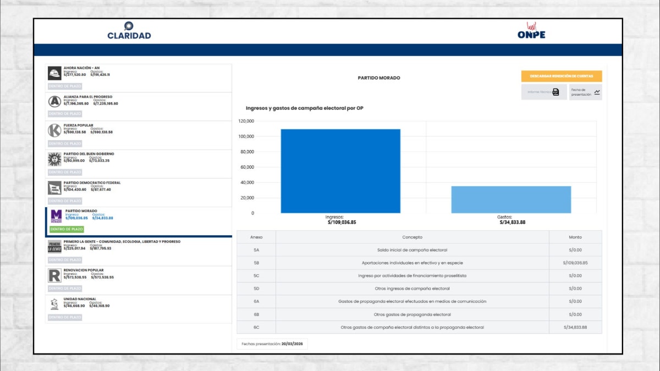Click the Monto column header
Image resolution: width=660 pixels, height=371 pixels.
[575, 237]
